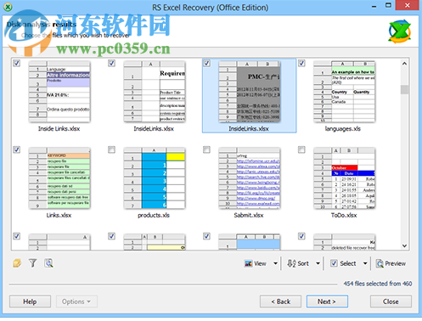The width and height of the screenshot is (422, 321).
Task: Click the Close button at bottom
Action: tap(391, 301)
